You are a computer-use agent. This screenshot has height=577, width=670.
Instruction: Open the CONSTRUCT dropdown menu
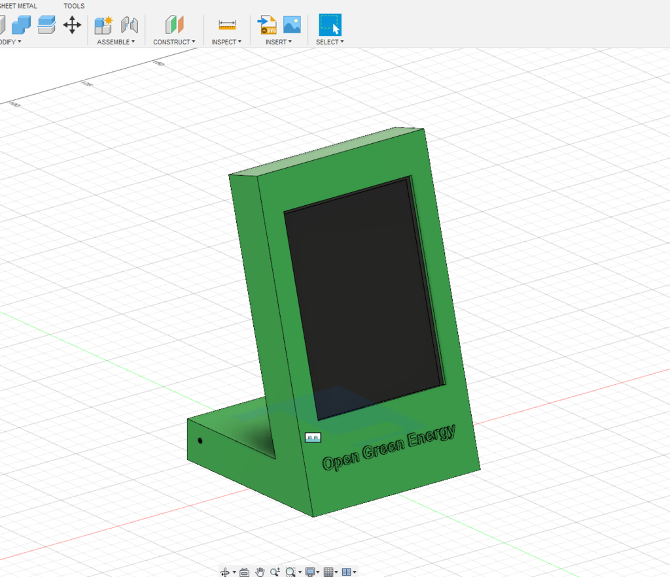point(174,42)
